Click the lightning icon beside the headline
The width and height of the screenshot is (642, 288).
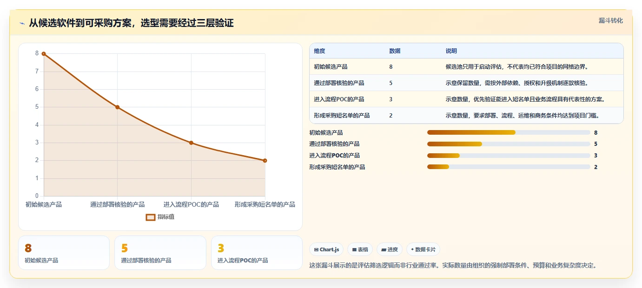tap(22, 23)
